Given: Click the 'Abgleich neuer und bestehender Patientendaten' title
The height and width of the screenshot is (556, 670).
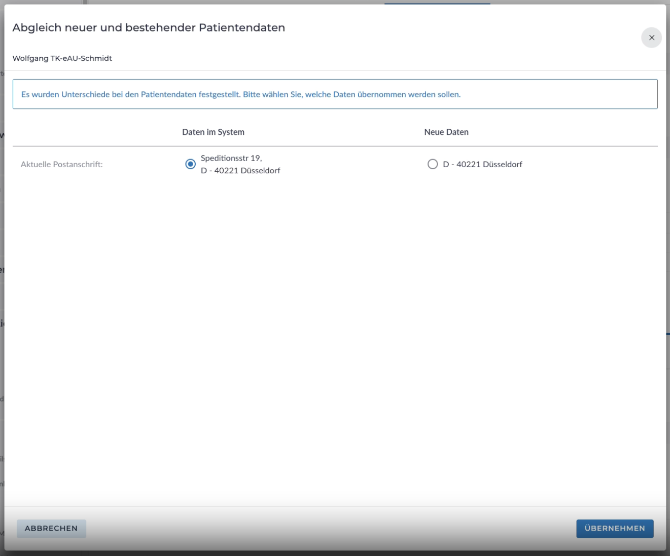Looking at the screenshot, I should (x=149, y=28).
